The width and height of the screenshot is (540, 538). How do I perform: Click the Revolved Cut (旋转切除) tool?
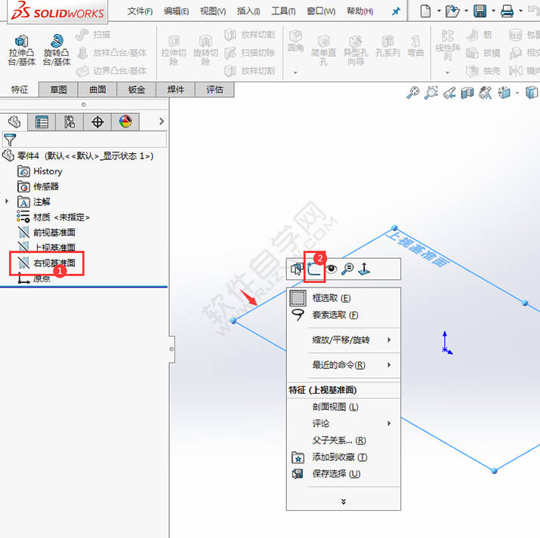click(205, 51)
